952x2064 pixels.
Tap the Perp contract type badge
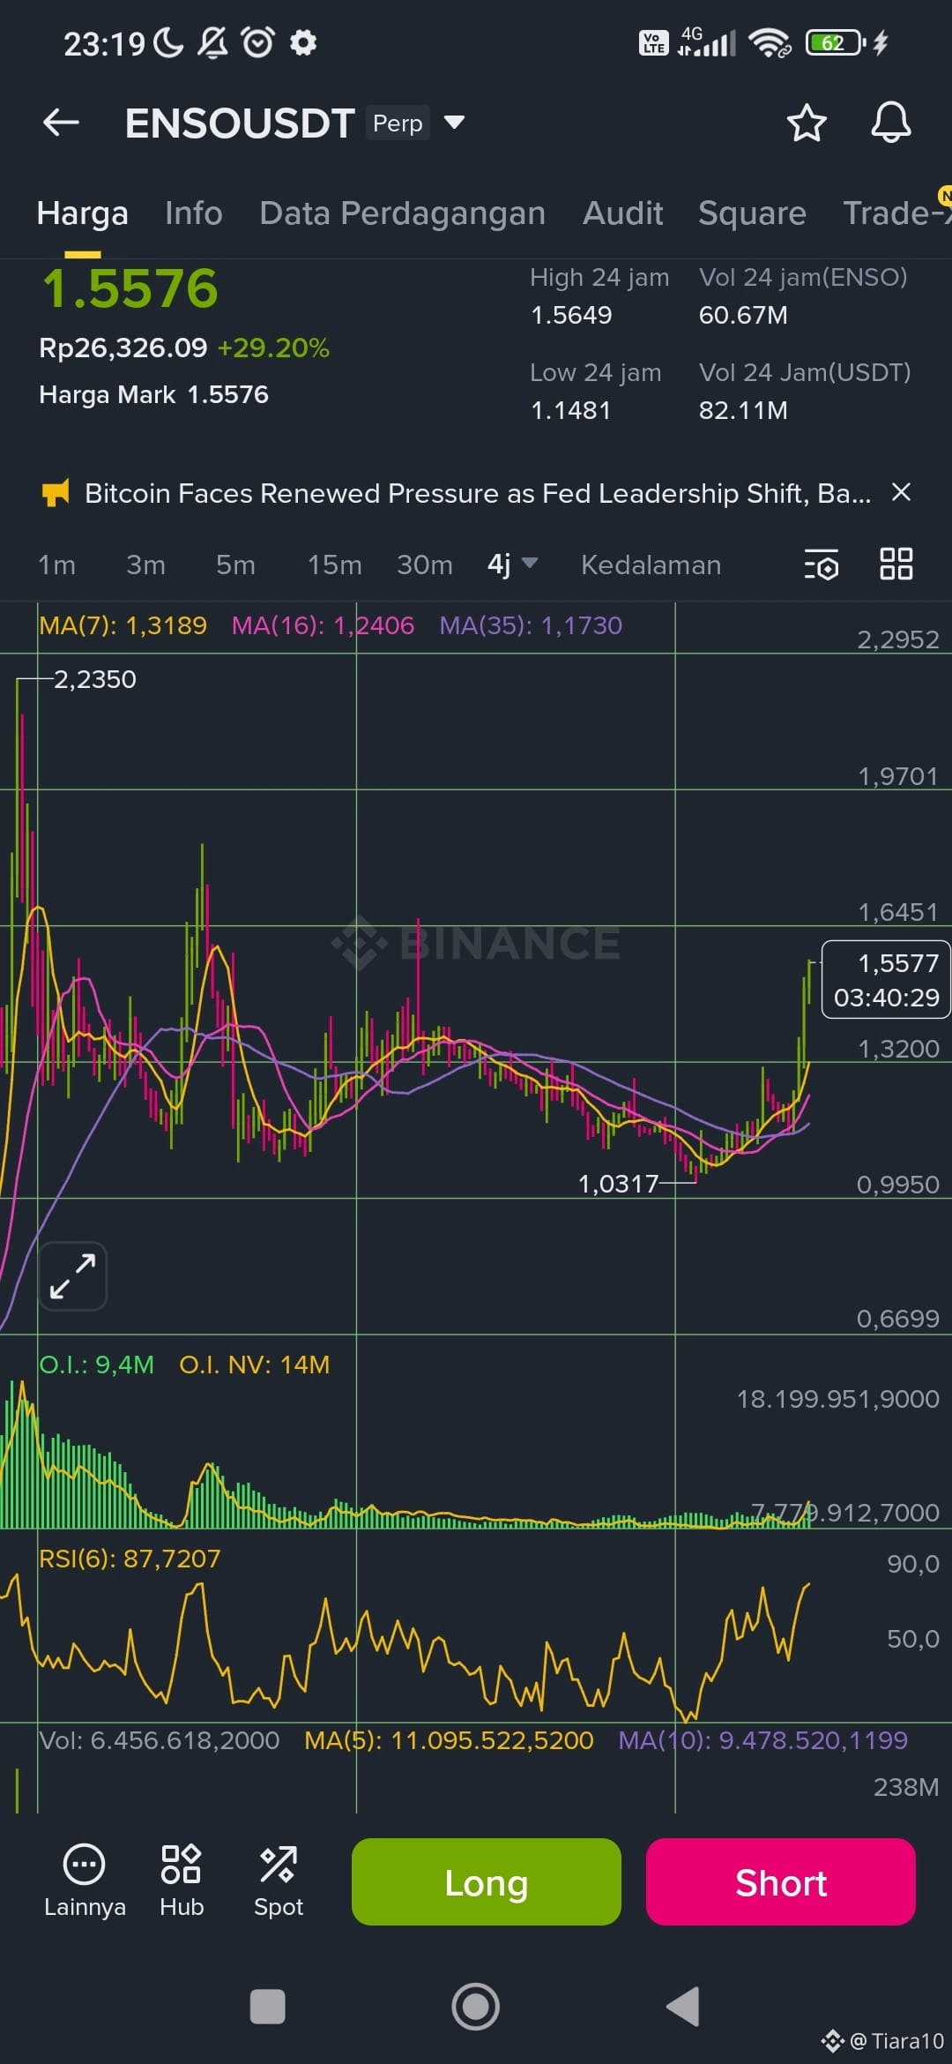(x=398, y=123)
